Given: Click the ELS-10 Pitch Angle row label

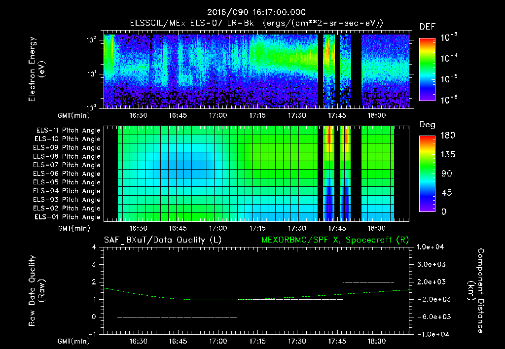Looking at the screenshot, I should [68, 139].
